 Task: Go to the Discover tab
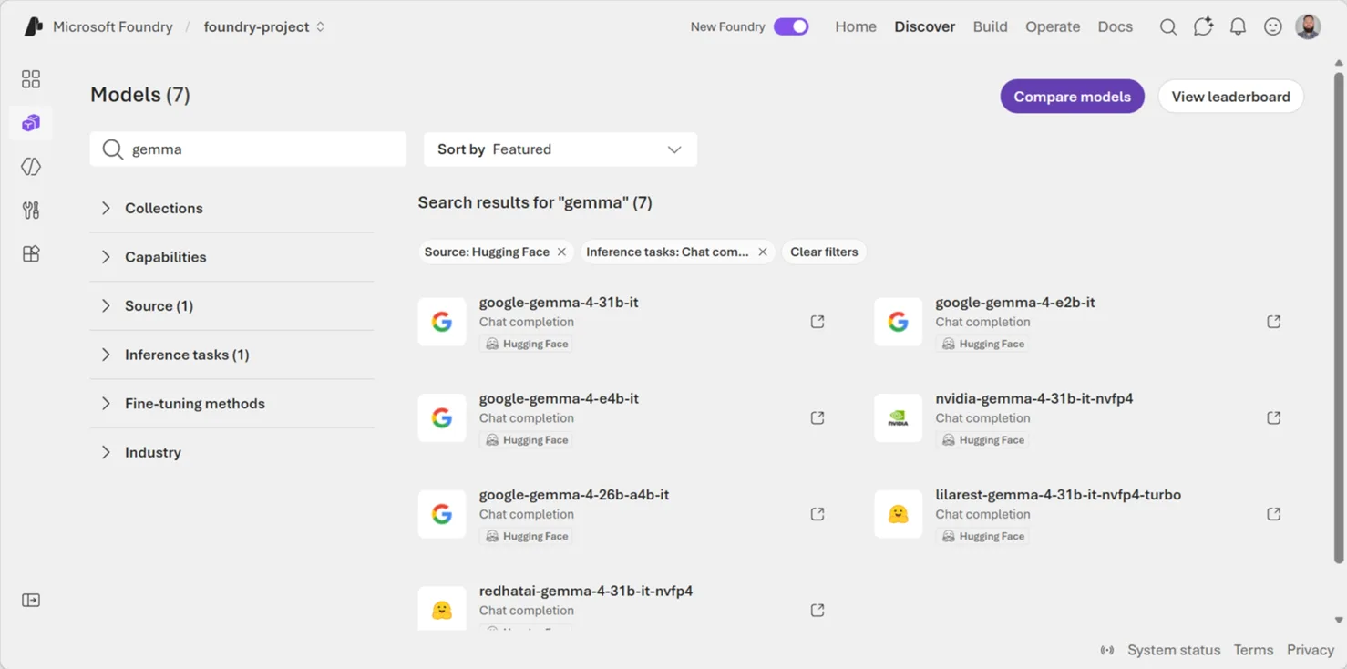click(924, 26)
